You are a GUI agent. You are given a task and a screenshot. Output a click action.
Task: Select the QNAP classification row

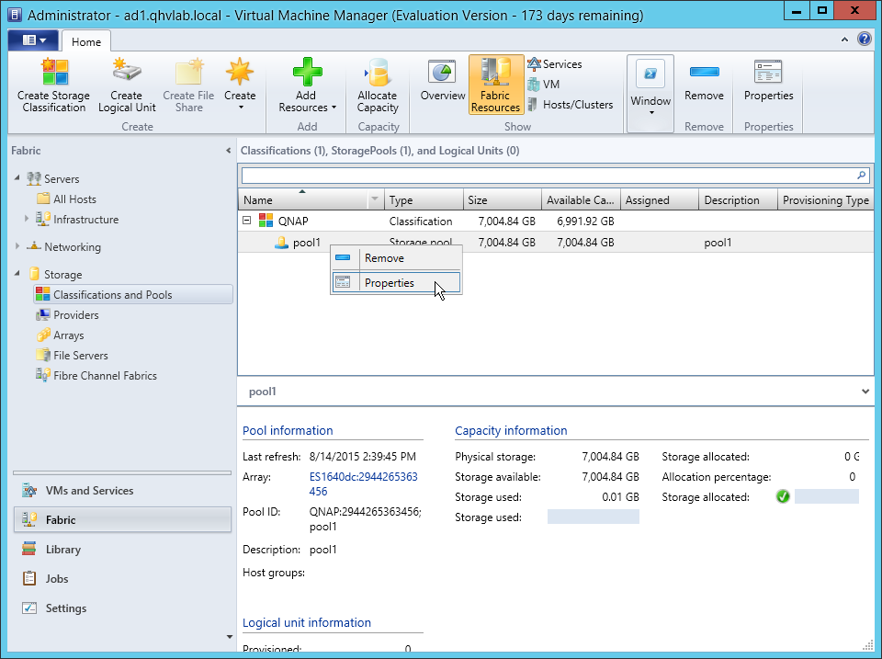click(x=556, y=222)
